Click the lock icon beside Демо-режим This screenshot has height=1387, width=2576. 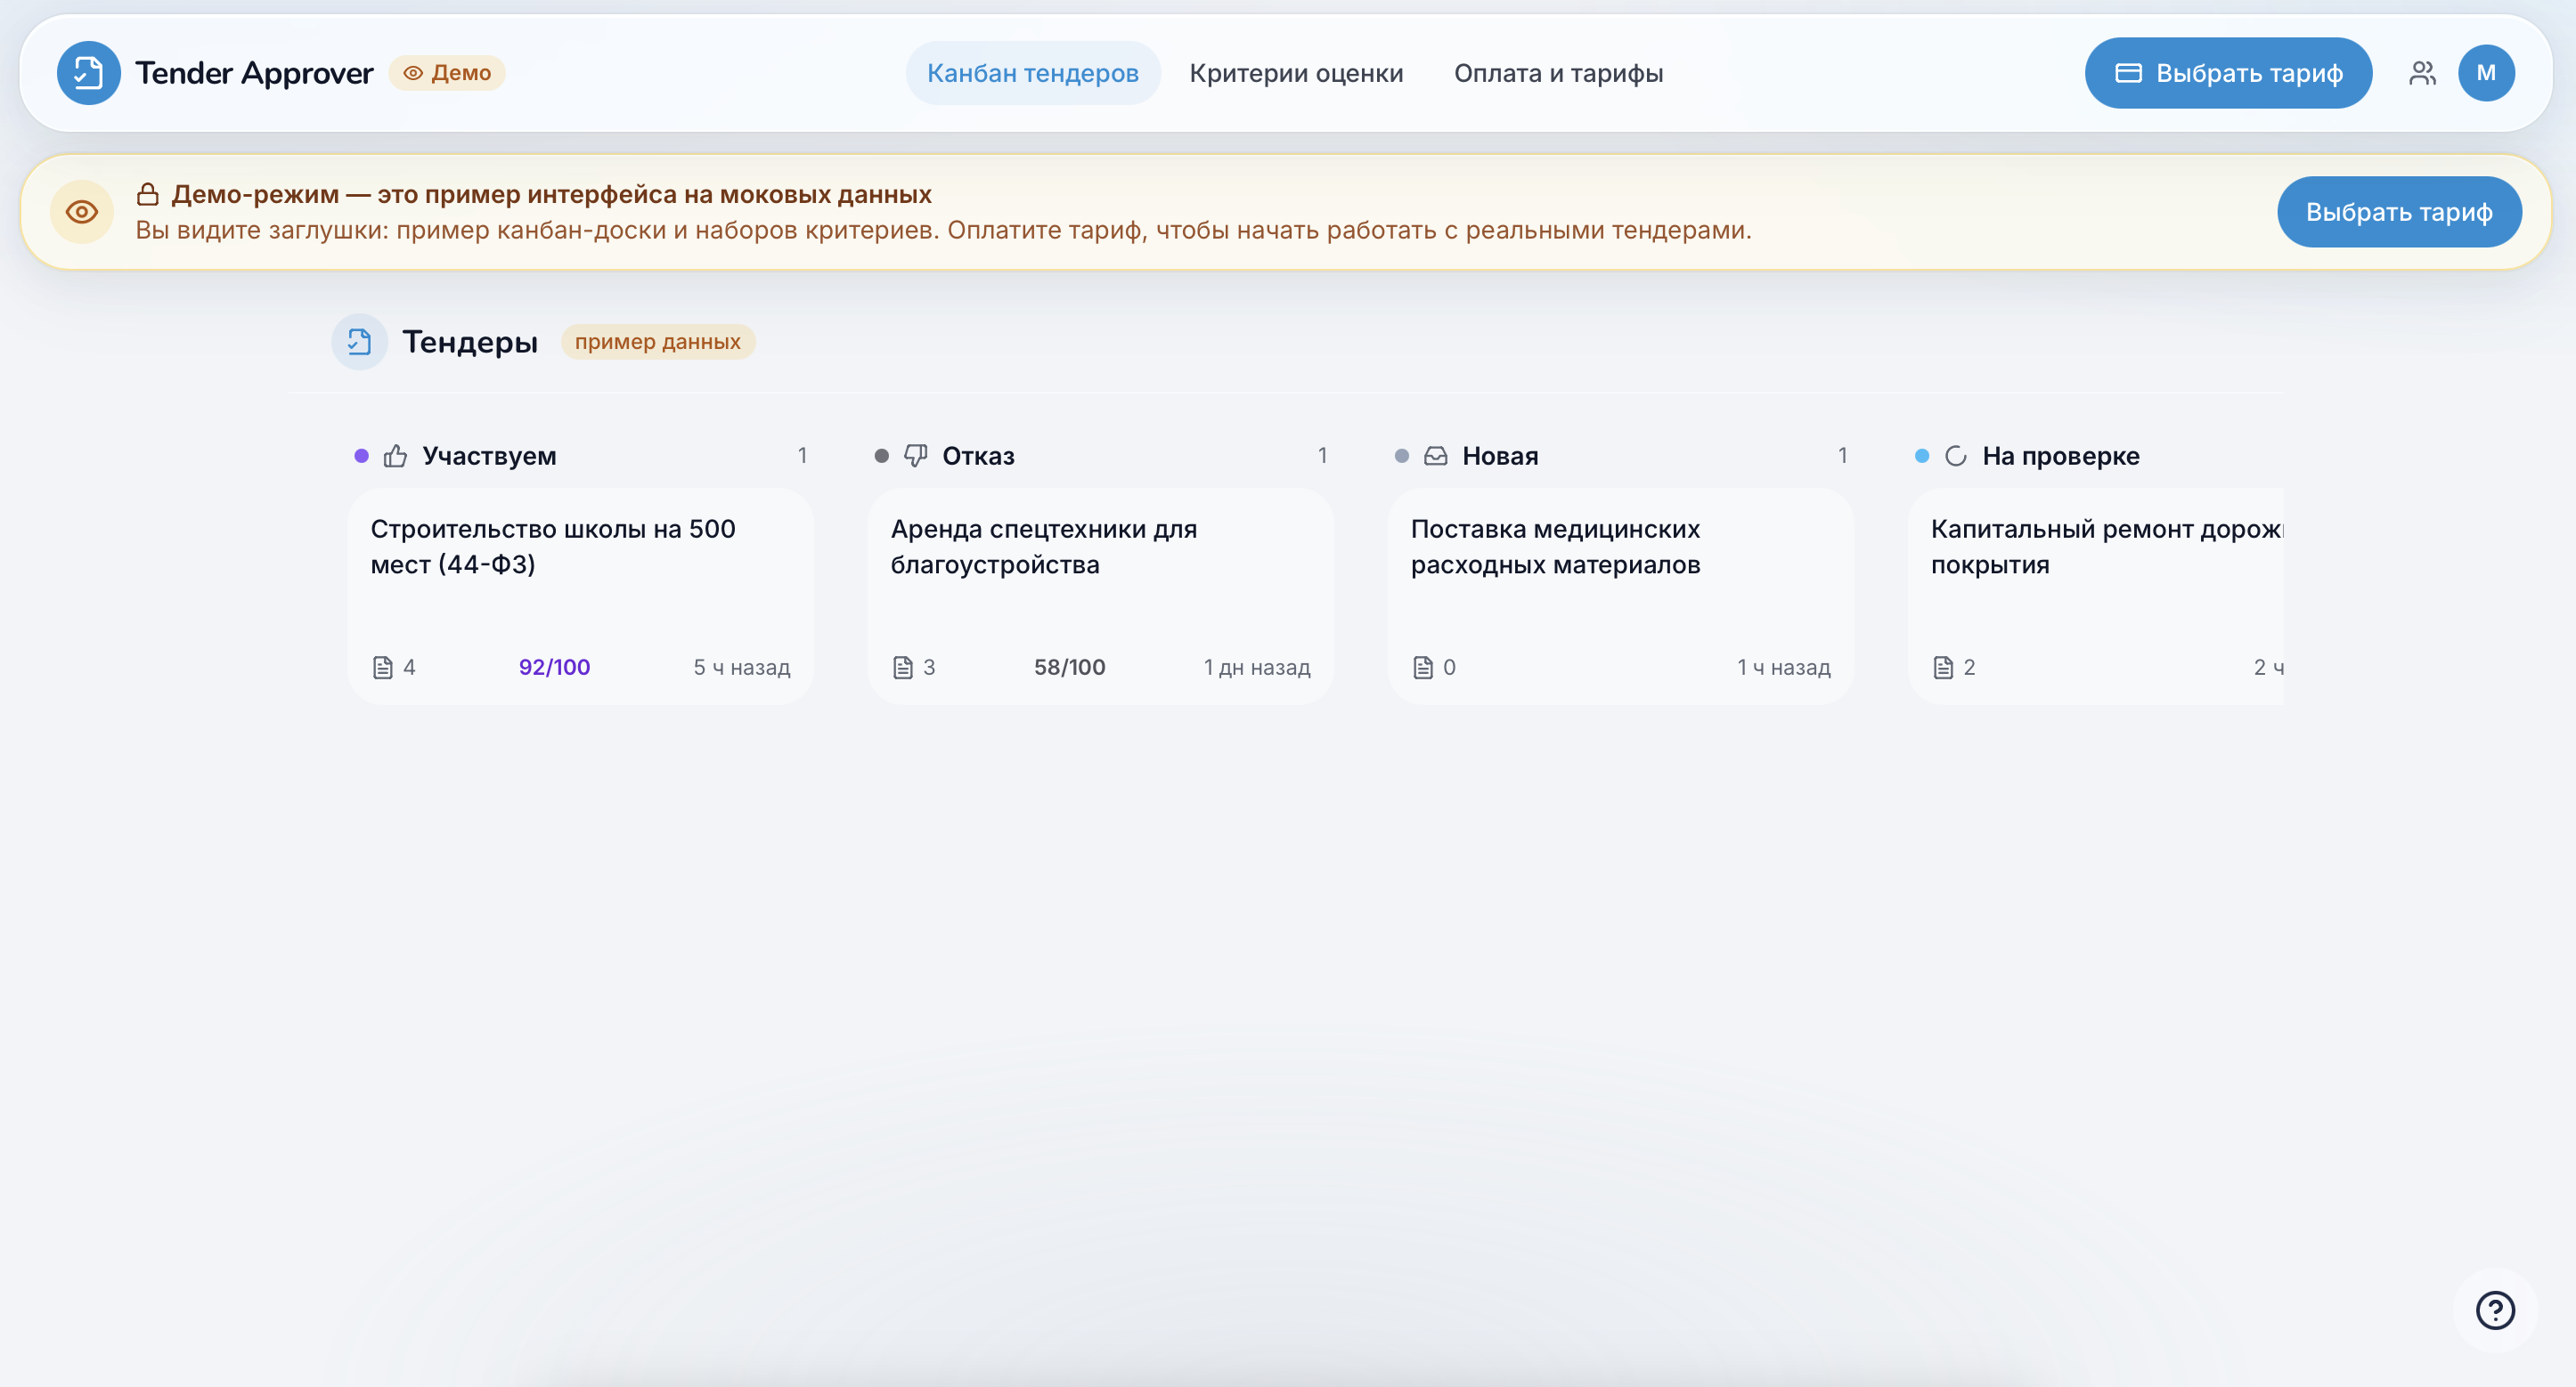click(x=148, y=194)
